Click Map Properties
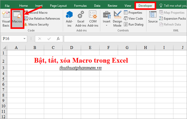Image resolution: width=187 pixels, height=119 pixels. point(172,13)
